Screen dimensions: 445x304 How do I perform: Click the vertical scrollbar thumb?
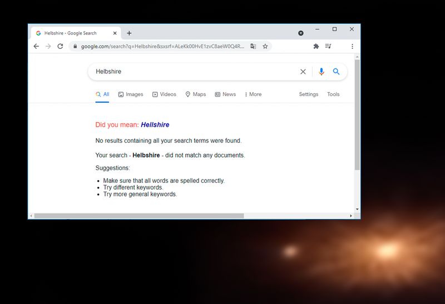pyautogui.click(x=357, y=115)
